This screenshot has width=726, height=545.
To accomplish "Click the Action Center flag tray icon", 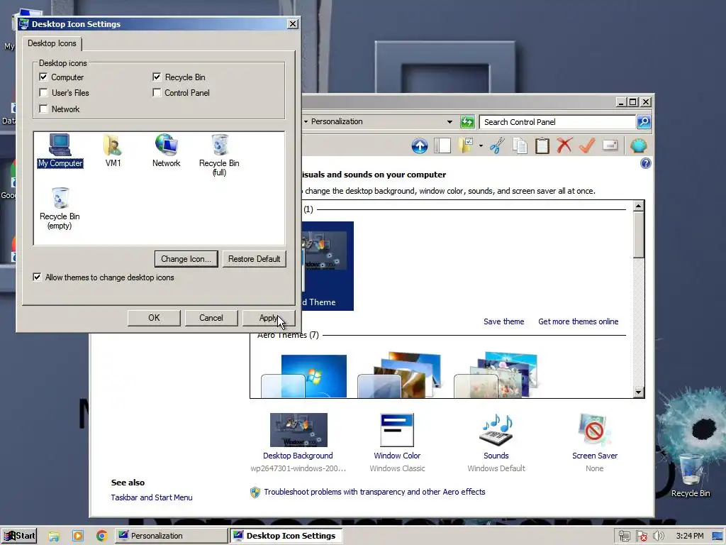I will (641, 536).
